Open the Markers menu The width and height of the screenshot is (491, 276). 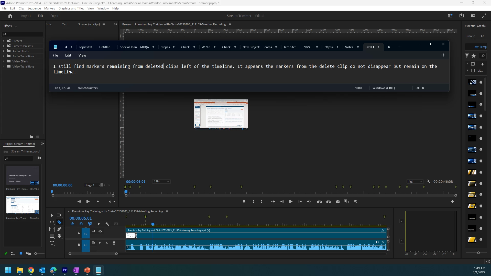pos(49,8)
